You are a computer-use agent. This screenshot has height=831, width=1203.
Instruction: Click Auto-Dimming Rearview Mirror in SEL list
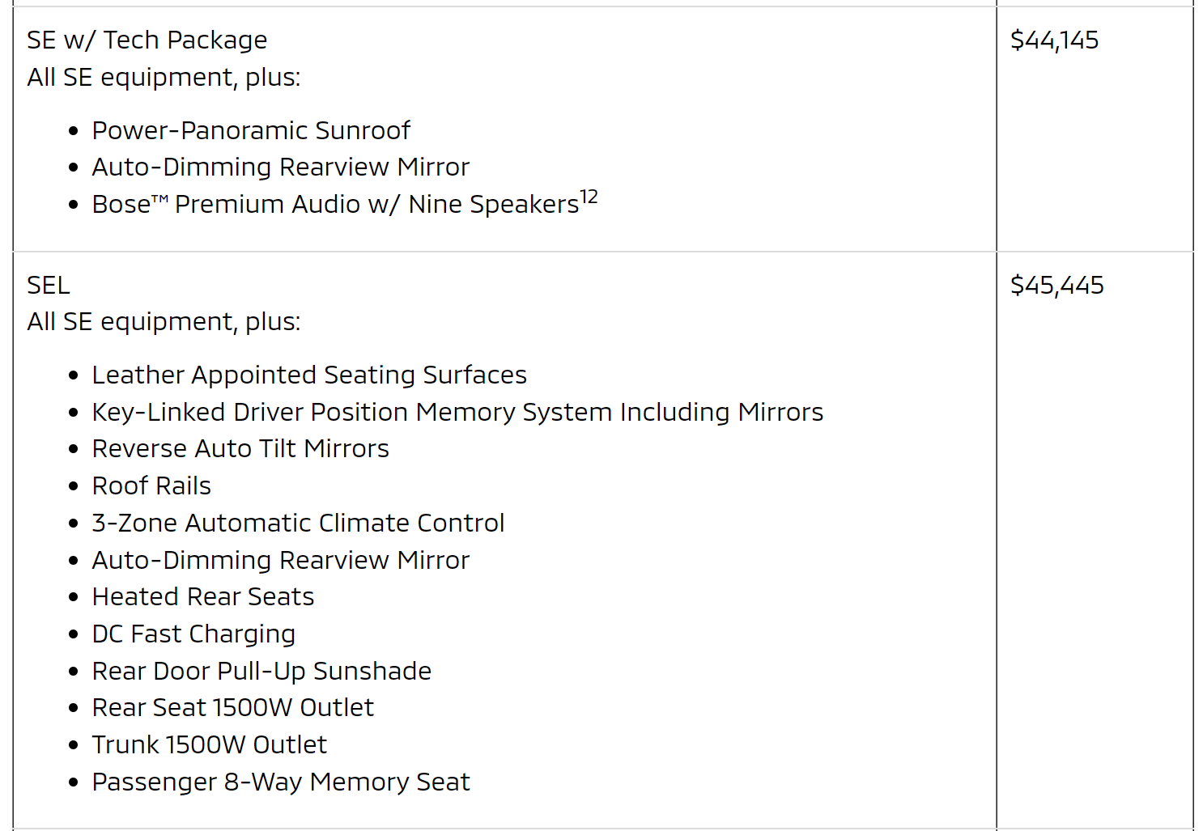pos(280,560)
